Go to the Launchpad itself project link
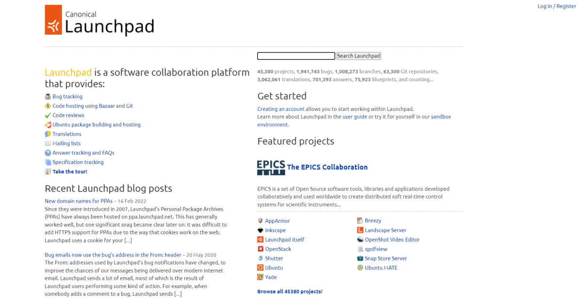 coord(285,240)
